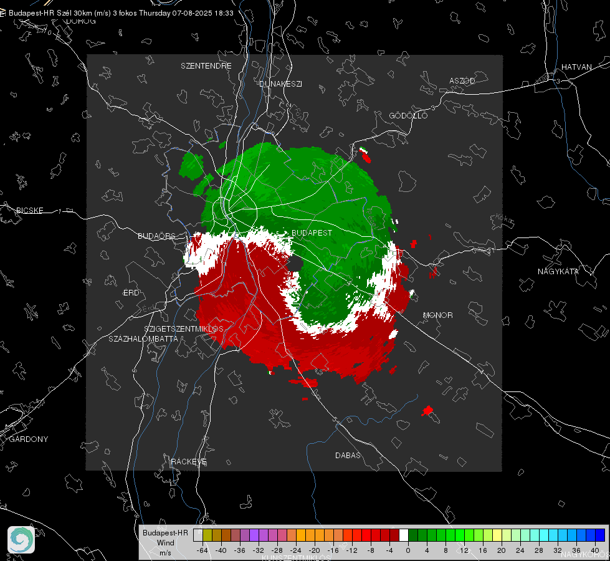Click the DUNAKESZI label
This screenshot has width=610, height=561.
(x=280, y=84)
